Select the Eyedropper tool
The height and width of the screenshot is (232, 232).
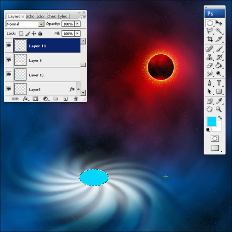(x=219, y=101)
